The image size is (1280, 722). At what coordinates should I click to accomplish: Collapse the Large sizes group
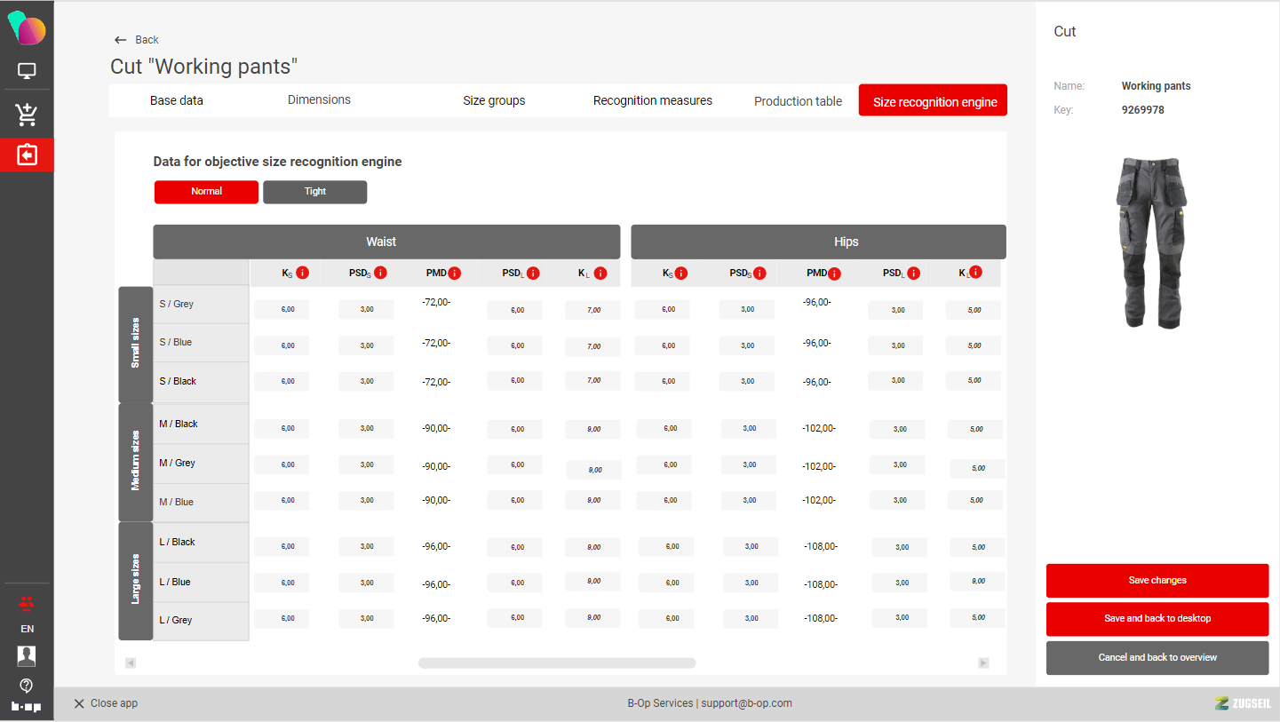136,581
